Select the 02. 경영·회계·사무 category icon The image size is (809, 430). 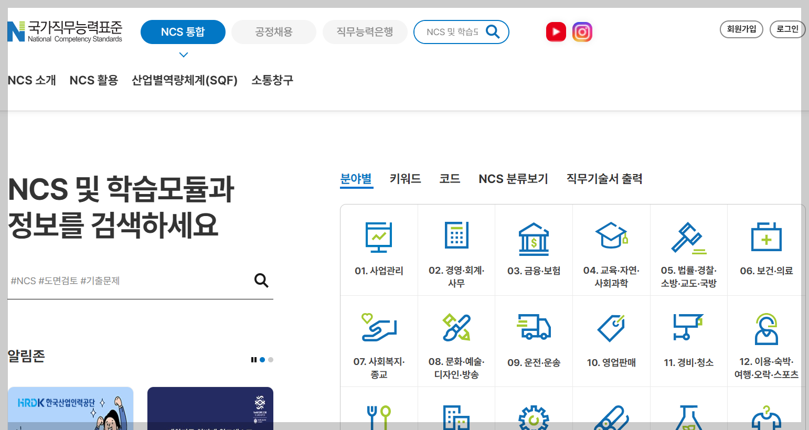point(456,235)
